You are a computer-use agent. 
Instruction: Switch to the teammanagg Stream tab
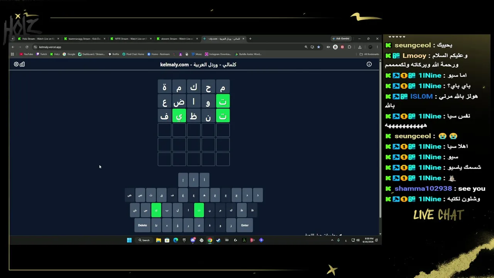coord(85,39)
